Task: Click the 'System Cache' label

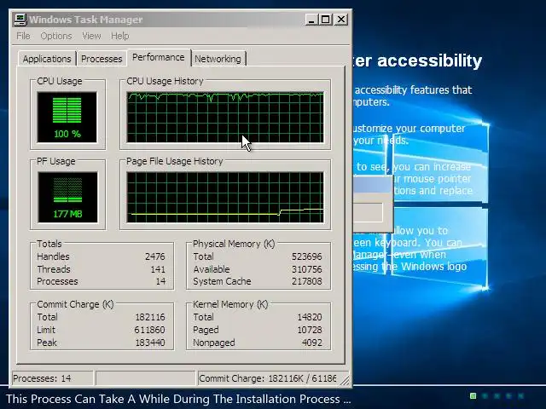Action: tap(222, 281)
